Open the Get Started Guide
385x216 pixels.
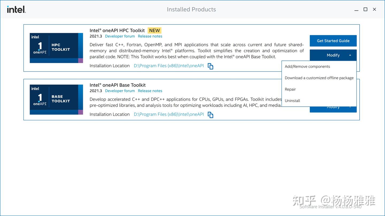pos(333,41)
